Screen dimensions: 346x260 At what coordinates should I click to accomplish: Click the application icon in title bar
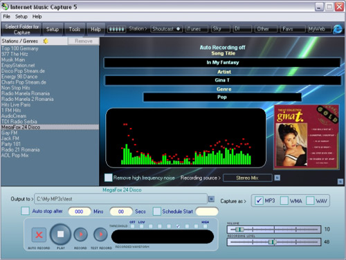click(5, 7)
